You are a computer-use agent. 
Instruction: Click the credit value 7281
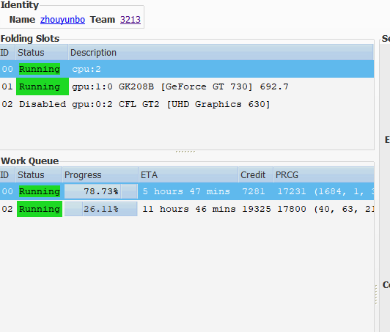tap(254, 191)
